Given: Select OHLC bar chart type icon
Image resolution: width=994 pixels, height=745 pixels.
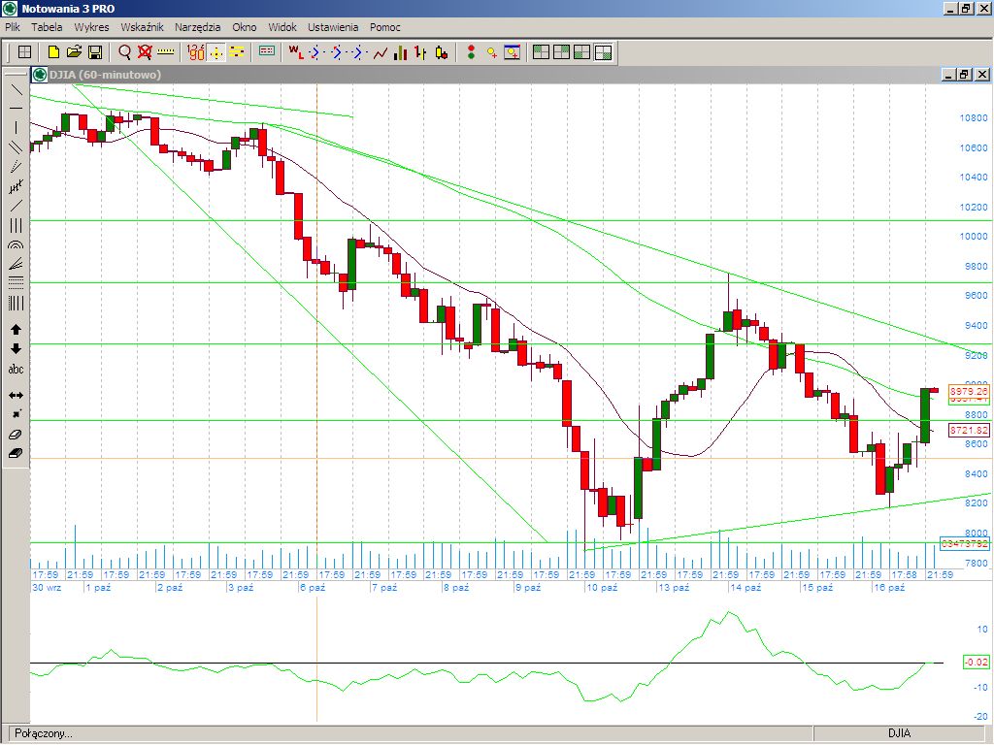Looking at the screenshot, I should pos(420,52).
